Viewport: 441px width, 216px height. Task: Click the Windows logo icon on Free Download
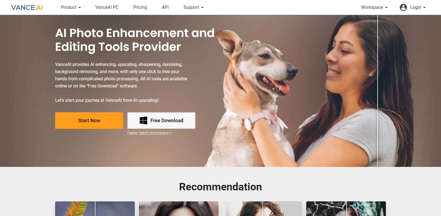(143, 121)
